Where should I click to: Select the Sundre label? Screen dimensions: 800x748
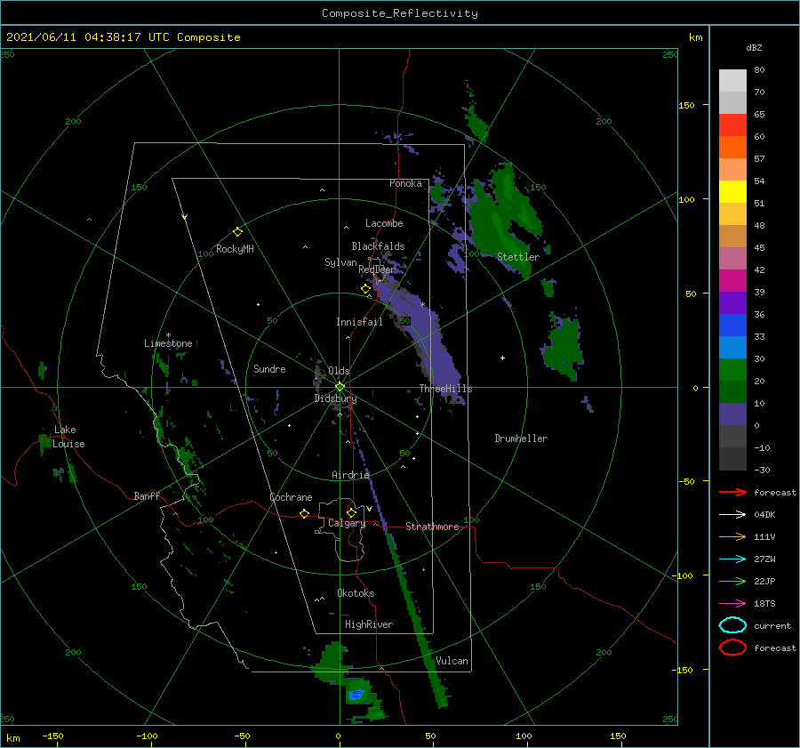(269, 368)
